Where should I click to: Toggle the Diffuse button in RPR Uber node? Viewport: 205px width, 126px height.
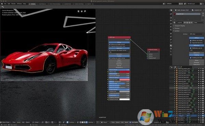[119, 42]
